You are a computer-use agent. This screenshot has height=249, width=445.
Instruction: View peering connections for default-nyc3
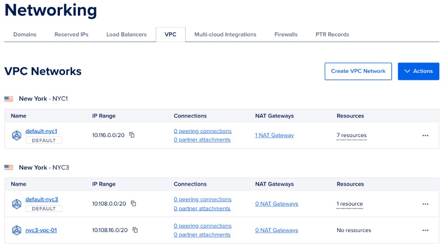coord(203,200)
